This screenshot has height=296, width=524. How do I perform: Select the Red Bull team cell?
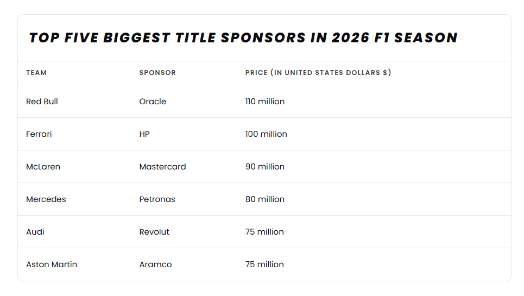(x=42, y=102)
